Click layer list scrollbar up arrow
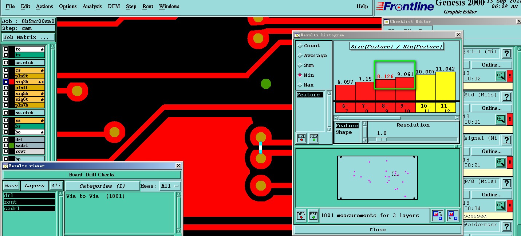This screenshot has height=236, width=521. pos(53,47)
